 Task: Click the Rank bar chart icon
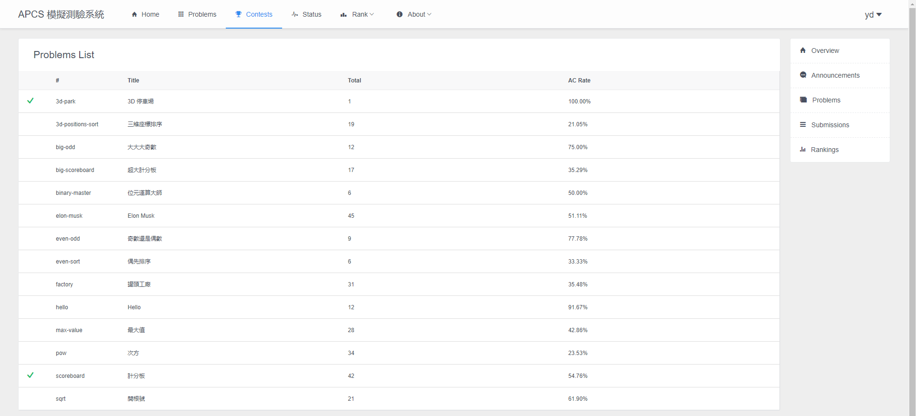pyautogui.click(x=344, y=15)
